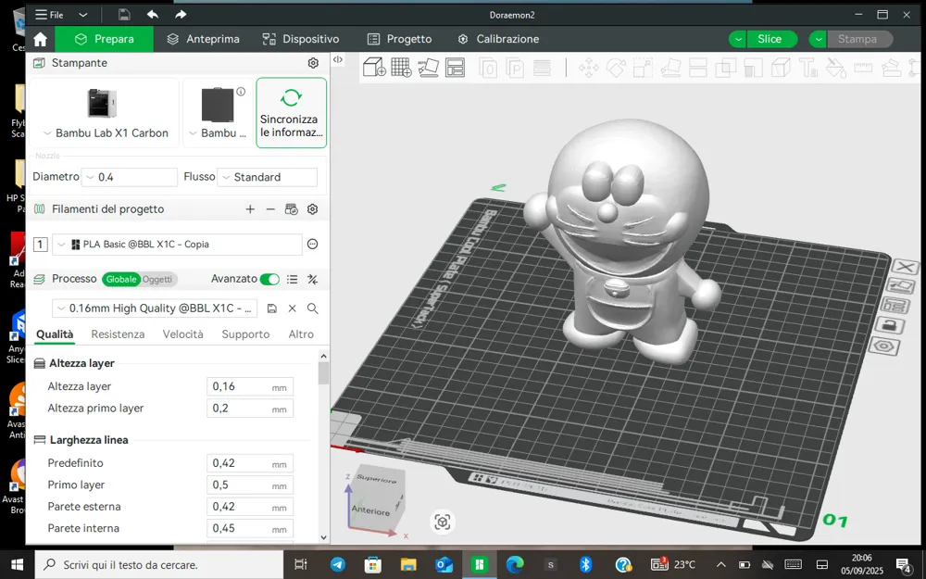Open printer settings gear icon
This screenshot has height=579, width=926.
pyautogui.click(x=313, y=63)
